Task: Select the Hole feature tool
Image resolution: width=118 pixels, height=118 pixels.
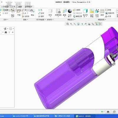Action: click(x=40, y=10)
